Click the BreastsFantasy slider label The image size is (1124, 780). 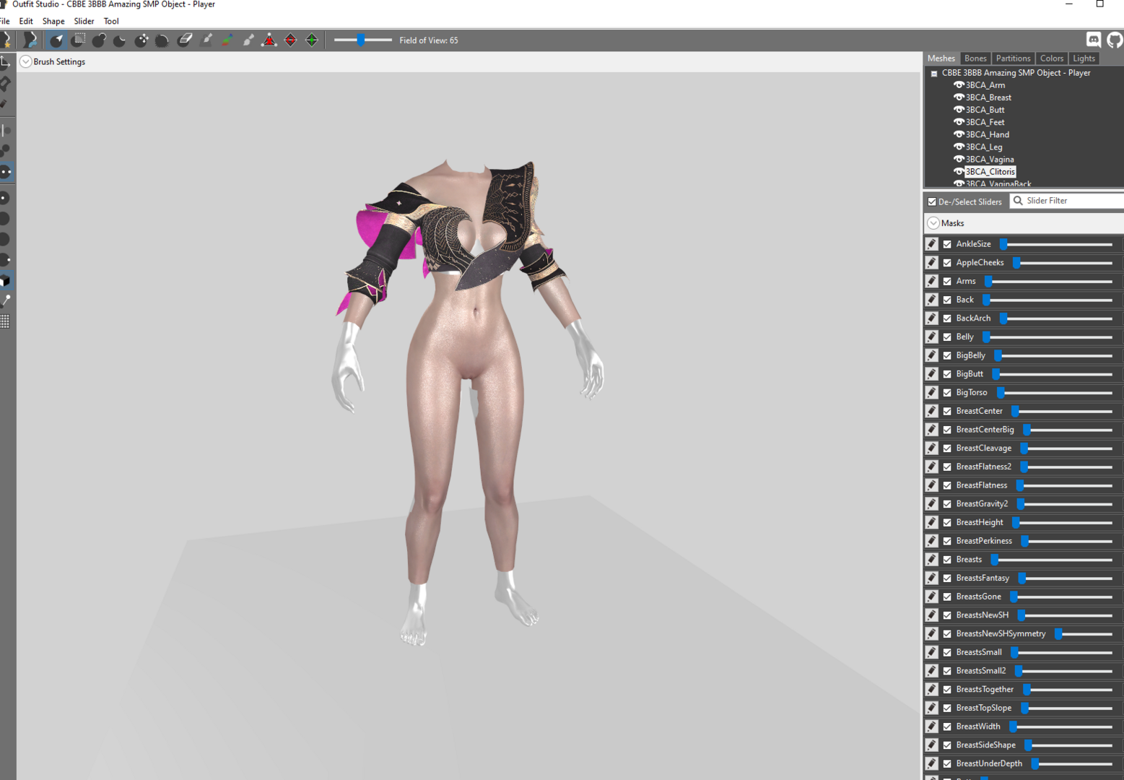pos(983,578)
